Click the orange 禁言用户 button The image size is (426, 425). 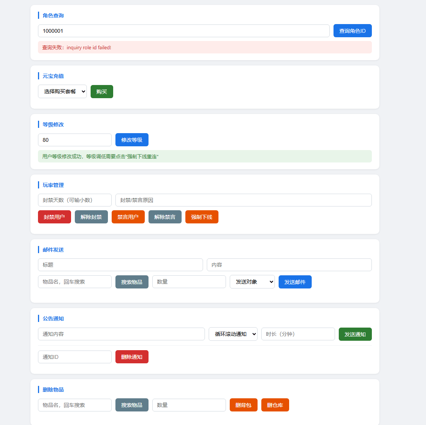click(x=128, y=217)
